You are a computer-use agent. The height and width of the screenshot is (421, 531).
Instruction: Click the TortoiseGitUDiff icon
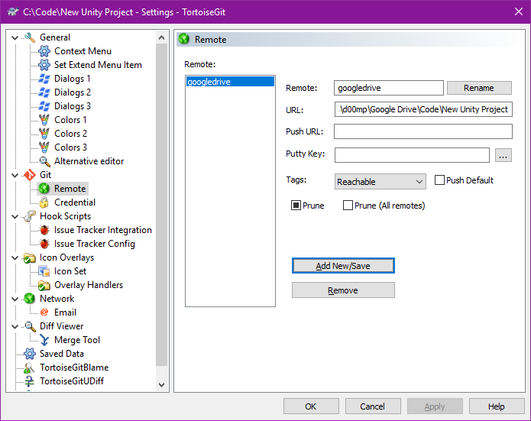click(30, 381)
